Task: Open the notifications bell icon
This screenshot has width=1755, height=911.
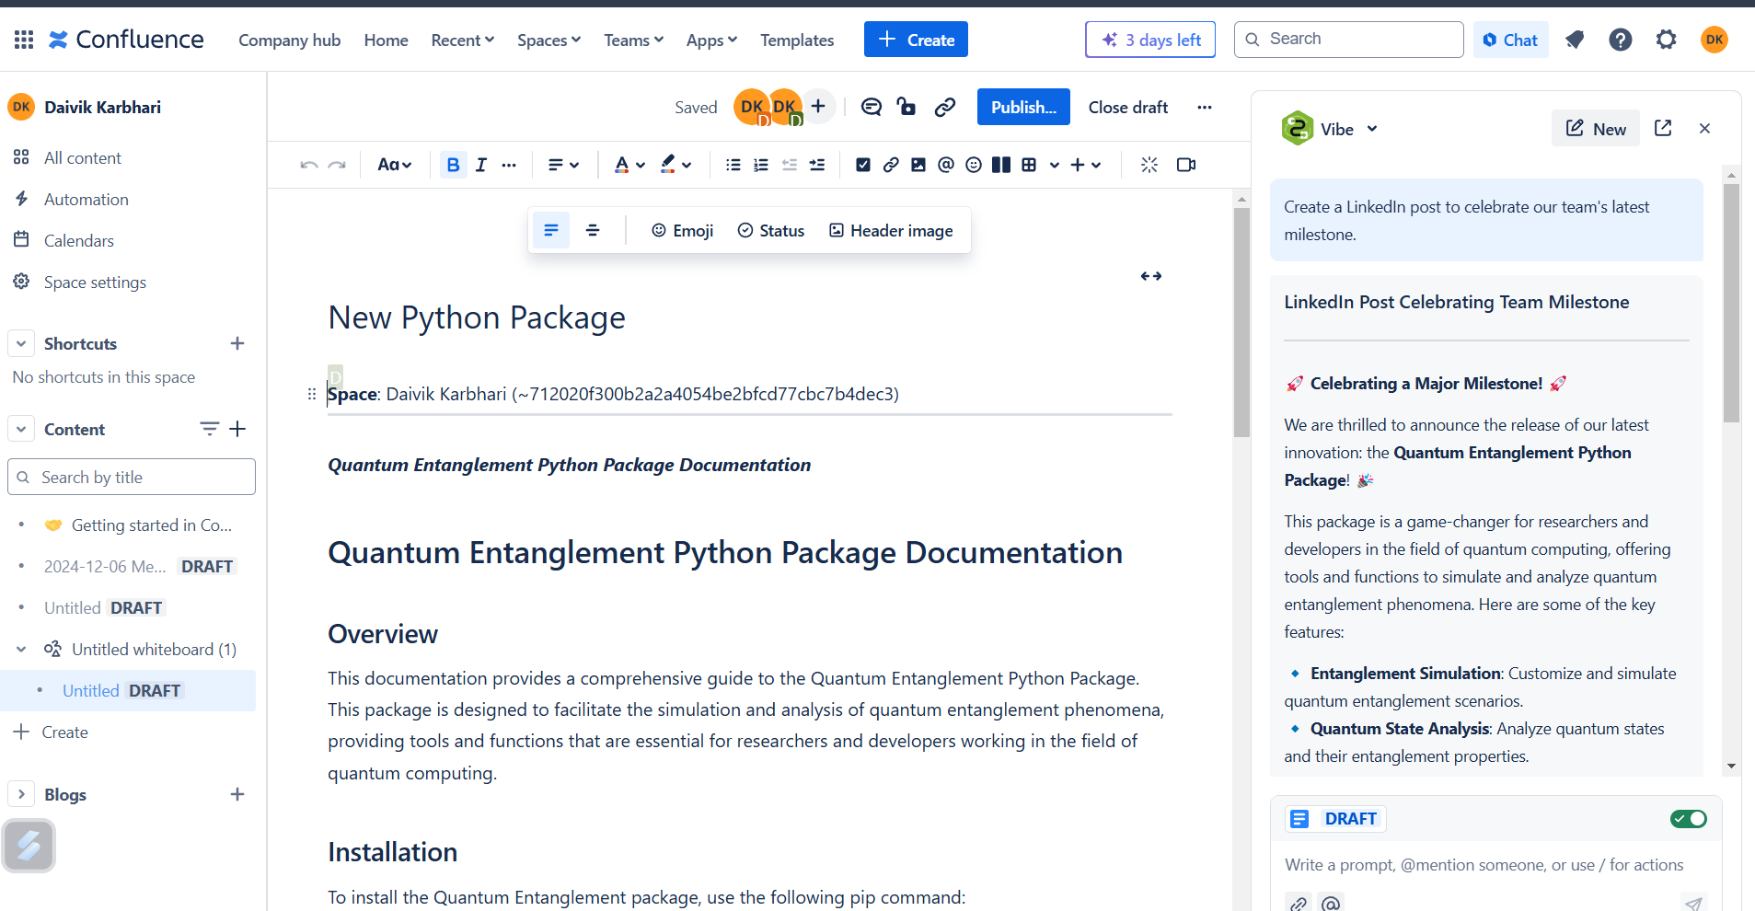Action: tap(1575, 40)
